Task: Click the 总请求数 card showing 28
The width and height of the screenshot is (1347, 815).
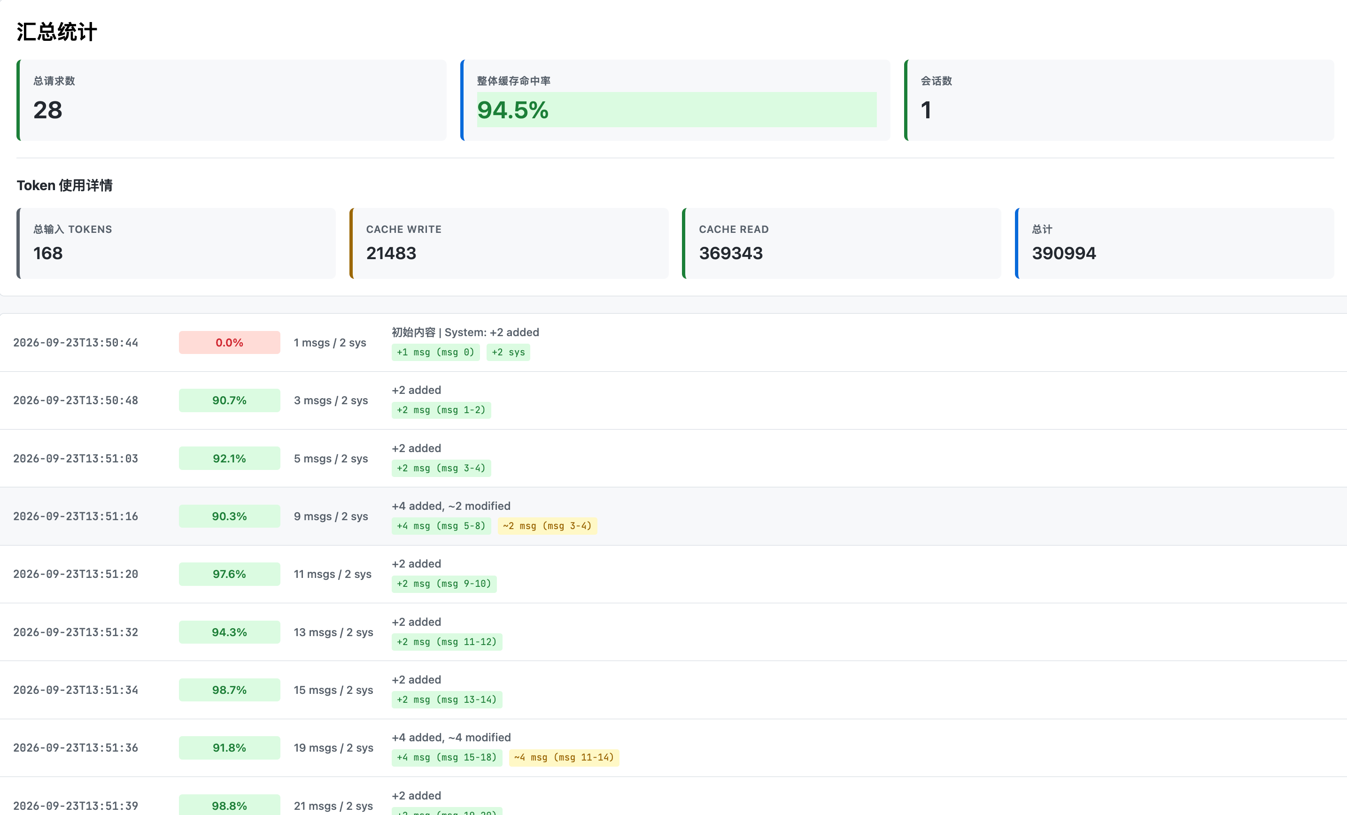Action: (x=232, y=100)
